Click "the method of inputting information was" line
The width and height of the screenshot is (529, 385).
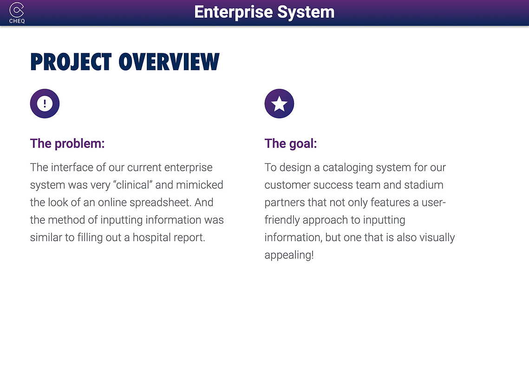pos(127,220)
